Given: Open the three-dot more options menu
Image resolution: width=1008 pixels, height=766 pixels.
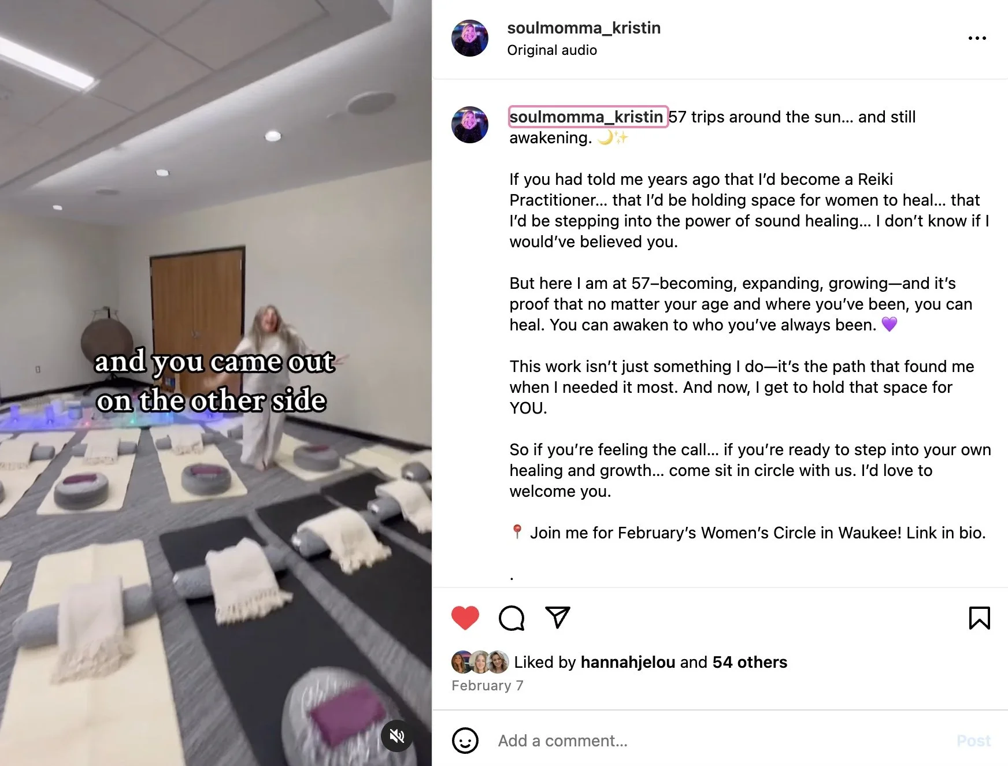Looking at the screenshot, I should coord(977,38).
